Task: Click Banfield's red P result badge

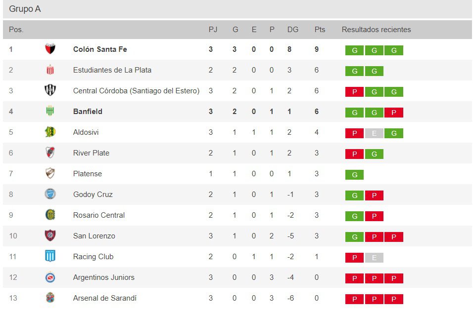Action: [x=394, y=113]
